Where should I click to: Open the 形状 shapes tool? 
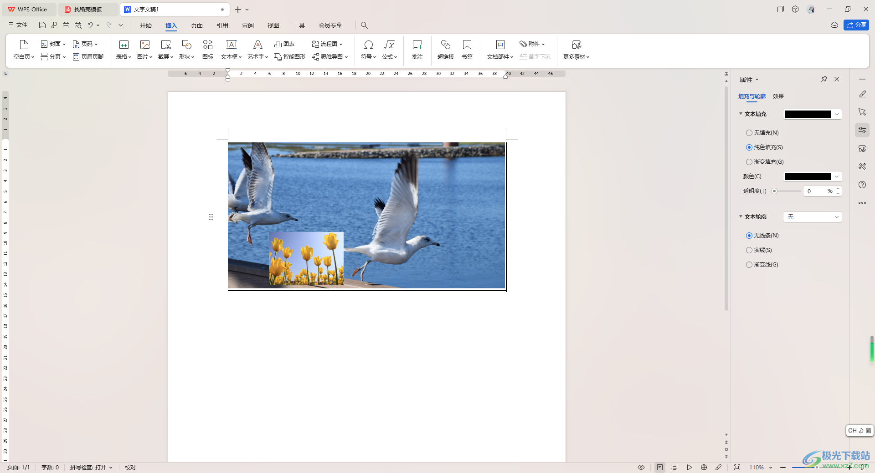186,50
